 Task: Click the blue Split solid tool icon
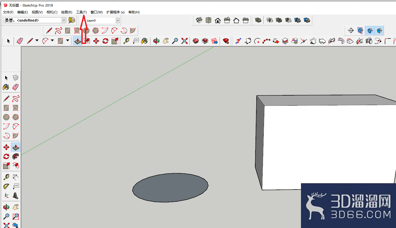pos(307,20)
